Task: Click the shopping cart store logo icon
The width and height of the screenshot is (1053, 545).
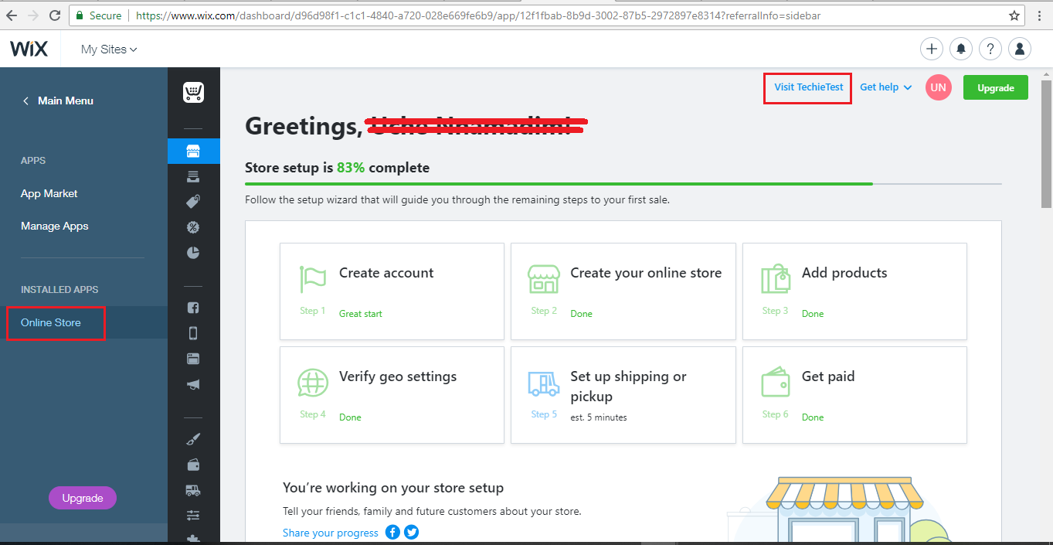Action: (193, 93)
